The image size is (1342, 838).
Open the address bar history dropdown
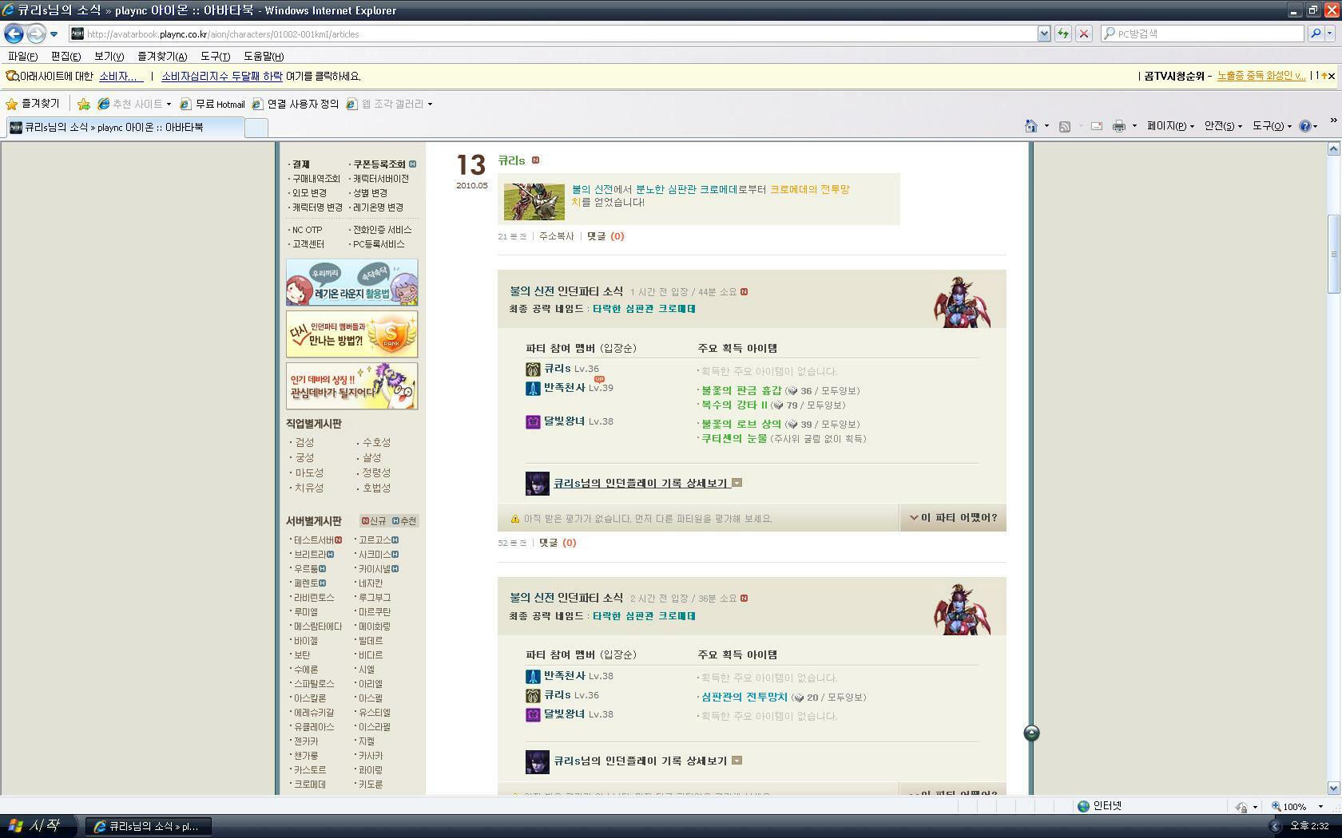pos(1043,34)
